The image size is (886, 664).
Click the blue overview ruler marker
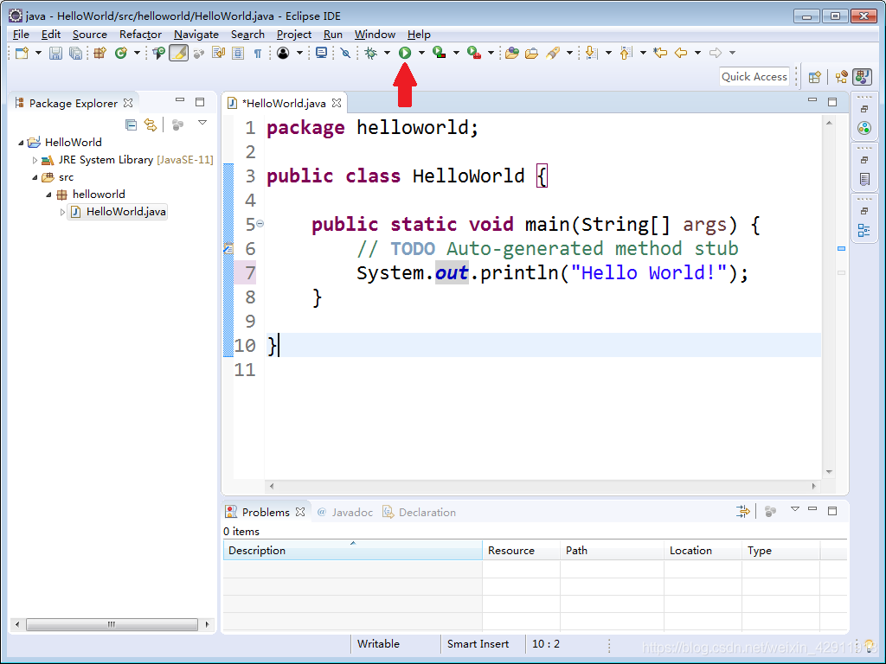pos(841,248)
